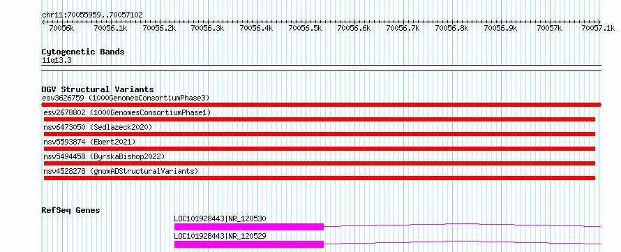
Task: Click the esv3626759 structural variant bar
Action: click(x=321, y=105)
